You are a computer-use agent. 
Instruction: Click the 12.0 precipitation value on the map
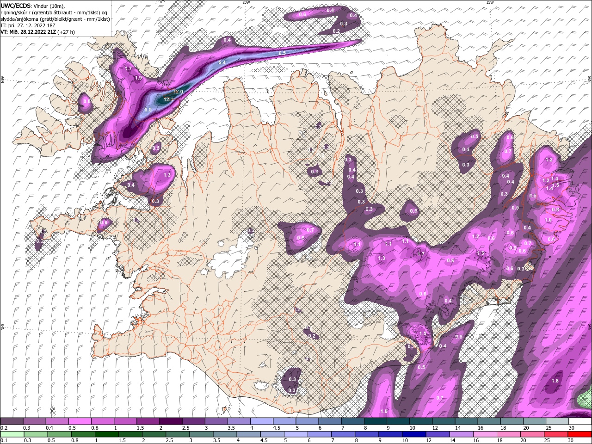coord(178,92)
